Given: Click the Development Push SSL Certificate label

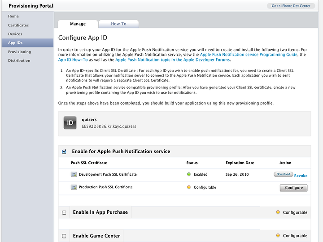Looking at the screenshot, I should click(x=108, y=174).
